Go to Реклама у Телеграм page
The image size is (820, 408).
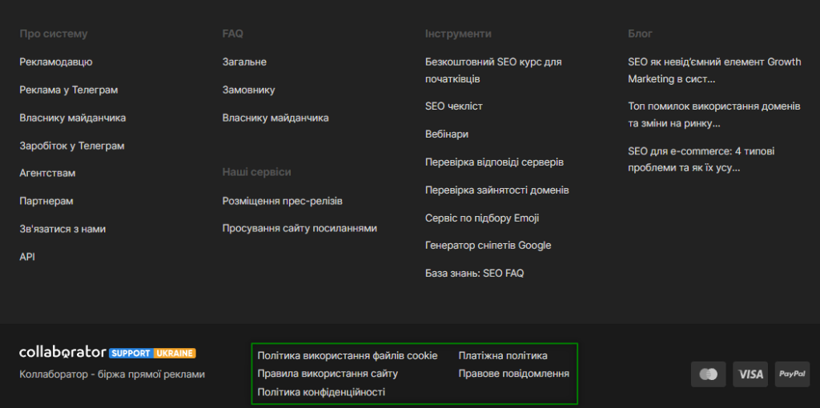tap(69, 90)
